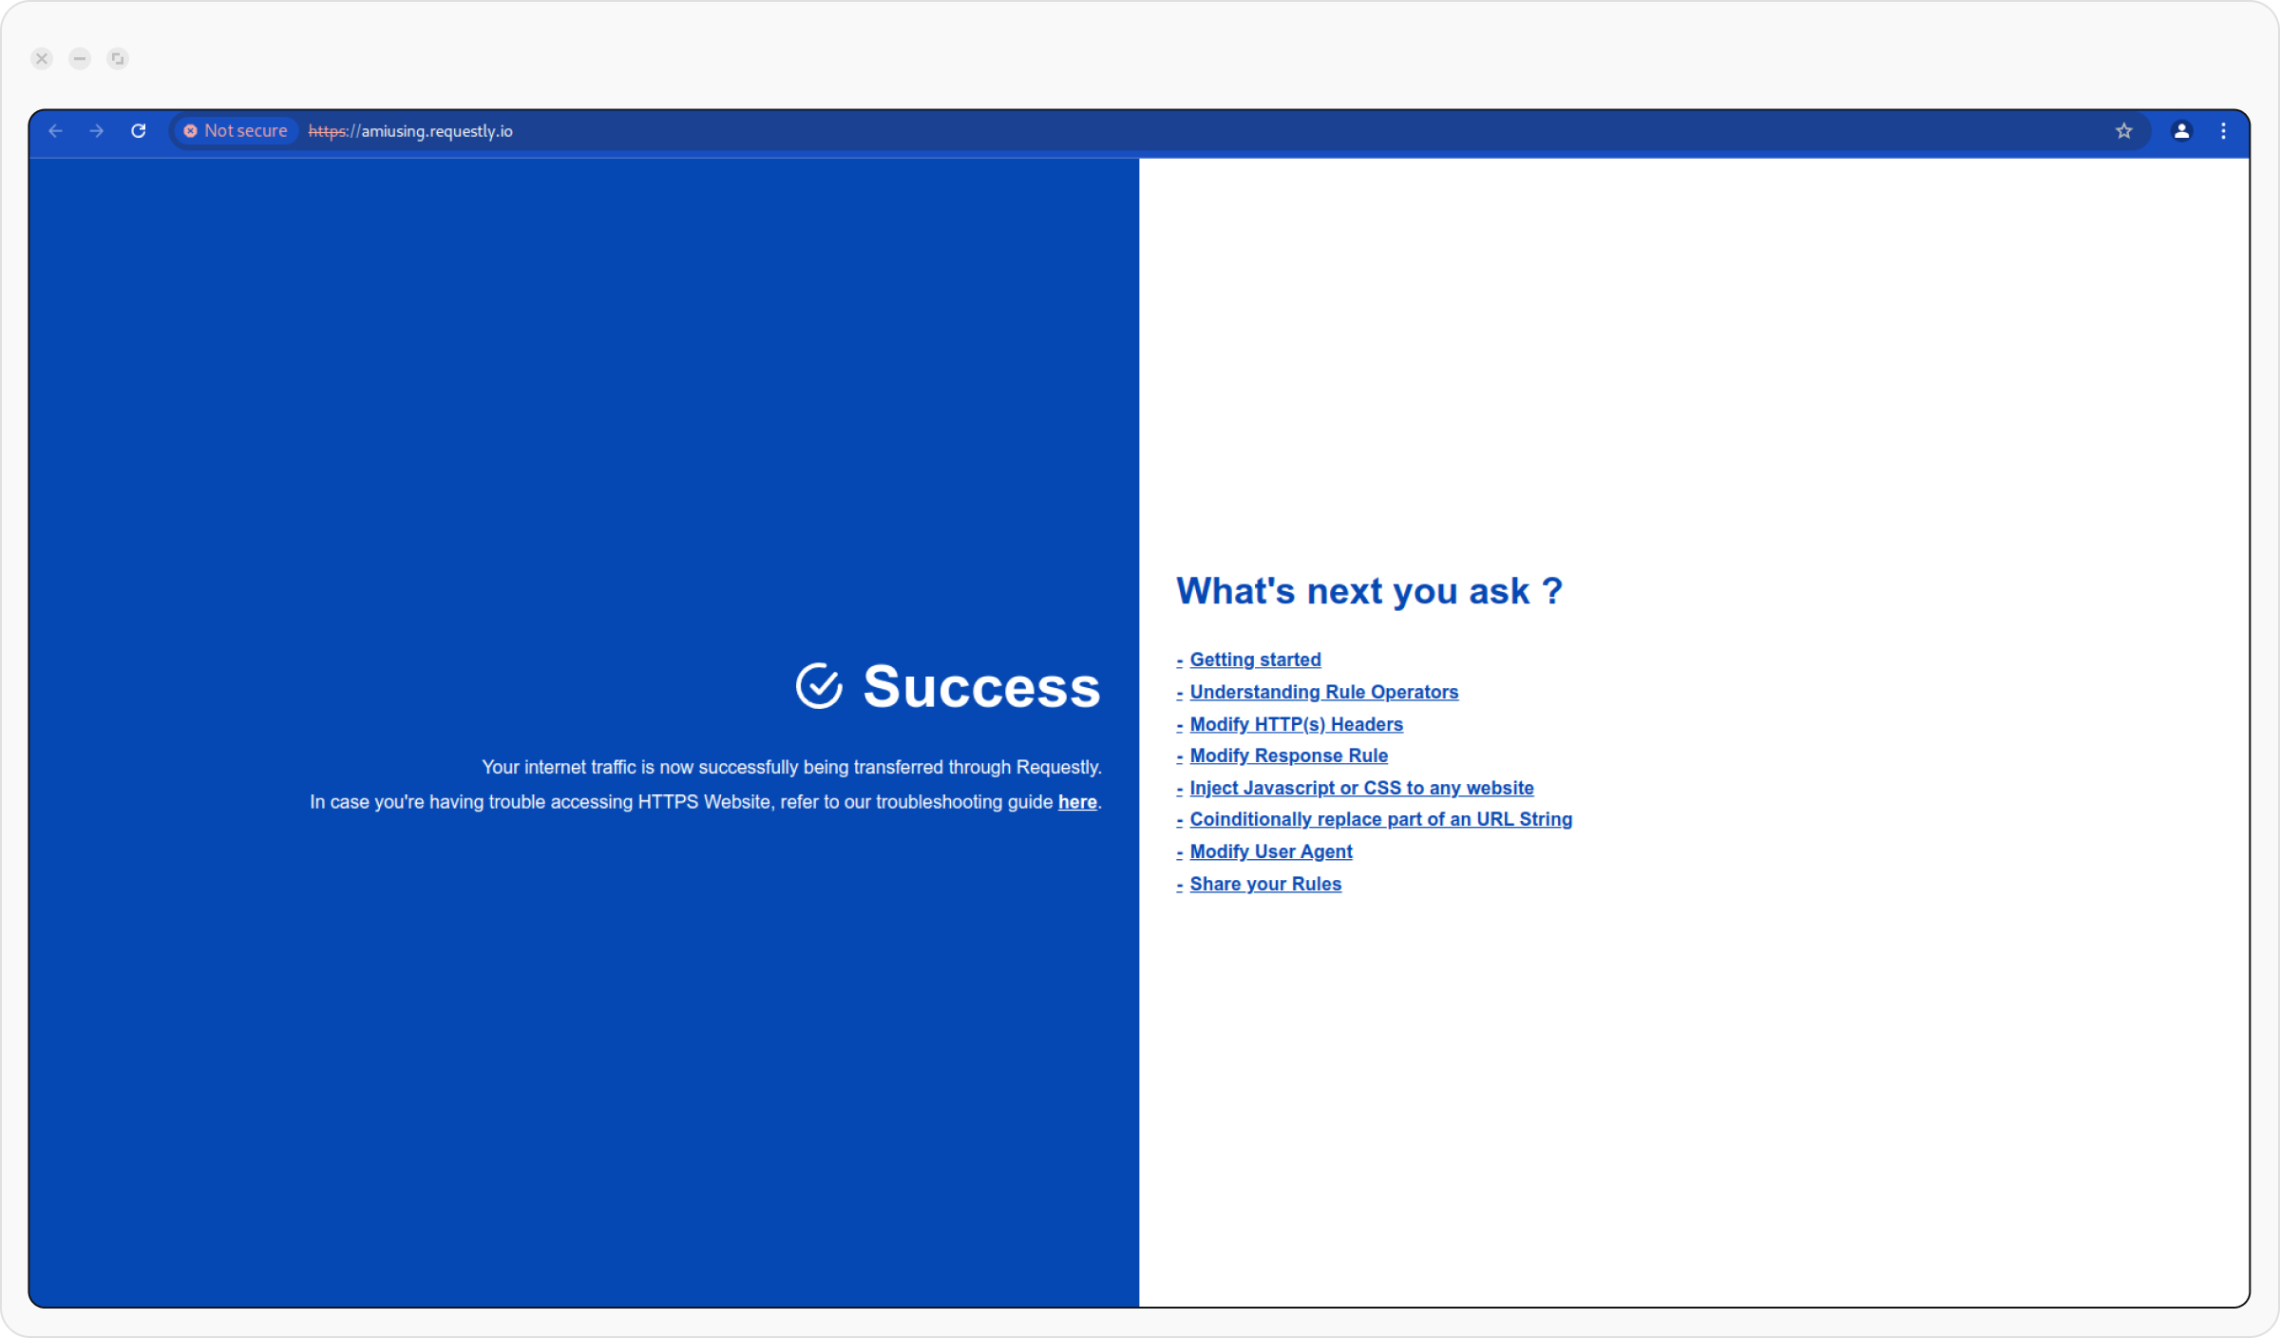
Task: Open the user profile icon
Action: [2182, 131]
